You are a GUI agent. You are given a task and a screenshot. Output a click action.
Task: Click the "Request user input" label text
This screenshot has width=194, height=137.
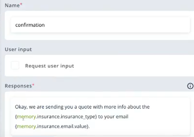click(x=49, y=66)
